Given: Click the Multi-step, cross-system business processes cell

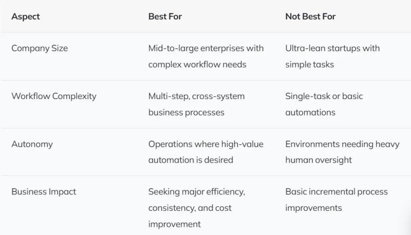Looking at the screenshot, I should 196,96.
